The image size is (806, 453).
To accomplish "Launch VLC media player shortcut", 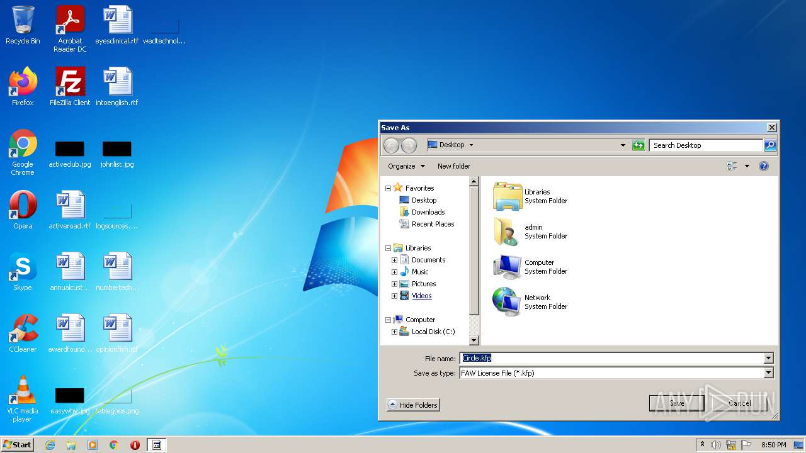I will (23, 399).
